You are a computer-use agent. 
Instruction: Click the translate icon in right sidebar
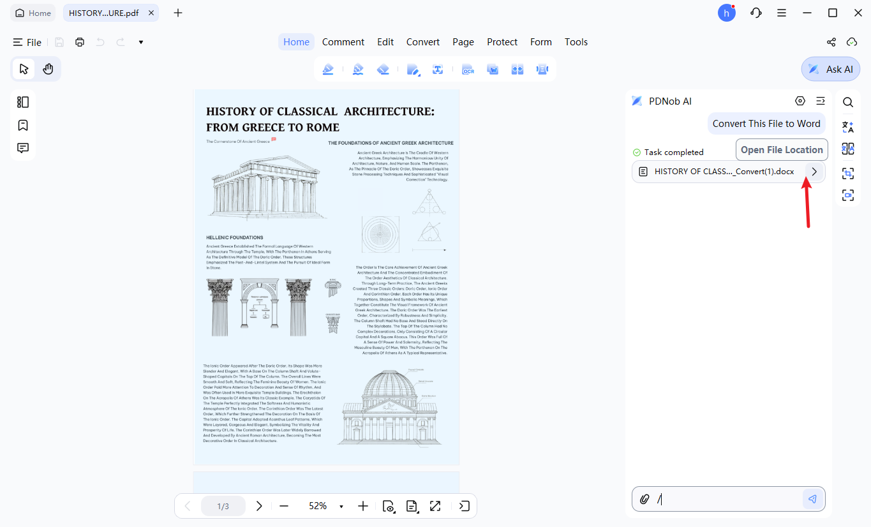pyautogui.click(x=847, y=126)
